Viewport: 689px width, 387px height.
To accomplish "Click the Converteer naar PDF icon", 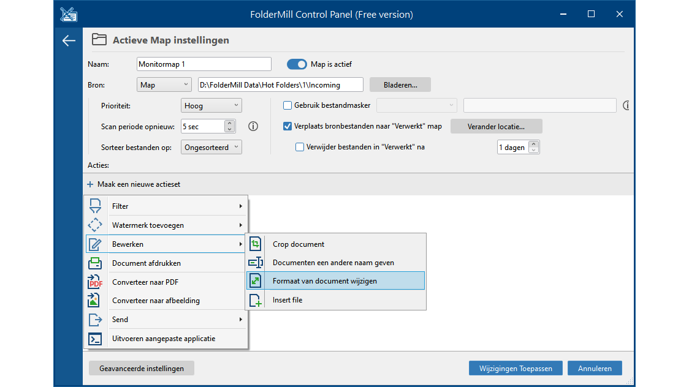I will [95, 282].
